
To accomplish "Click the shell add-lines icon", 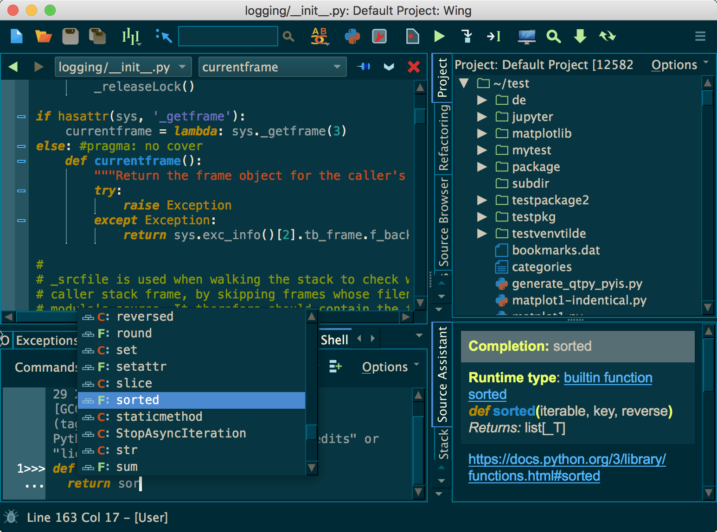I will [335, 367].
